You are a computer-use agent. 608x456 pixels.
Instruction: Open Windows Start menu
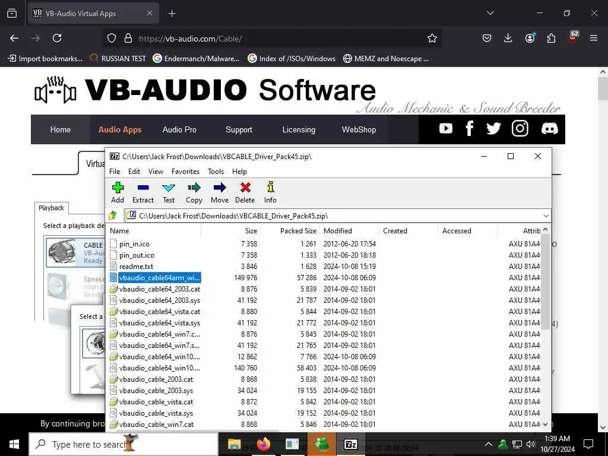pyautogui.click(x=14, y=444)
